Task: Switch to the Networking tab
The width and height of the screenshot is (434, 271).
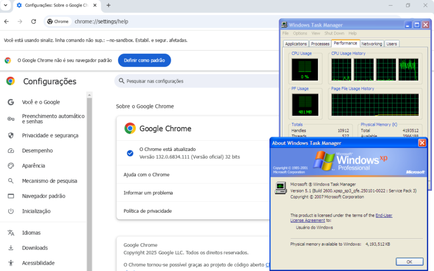Action: (x=371, y=44)
